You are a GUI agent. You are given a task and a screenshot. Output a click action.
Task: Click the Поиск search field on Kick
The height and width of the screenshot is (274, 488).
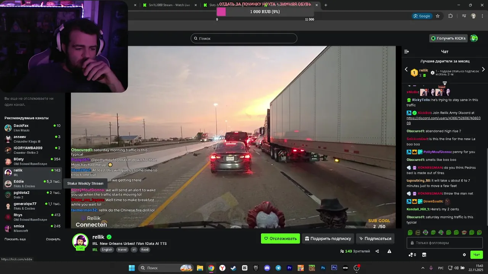point(244,38)
